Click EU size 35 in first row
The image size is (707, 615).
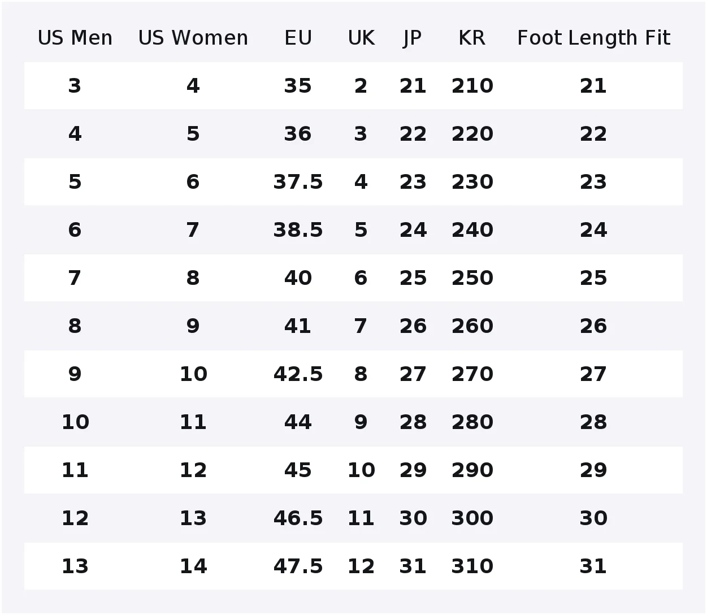click(298, 86)
